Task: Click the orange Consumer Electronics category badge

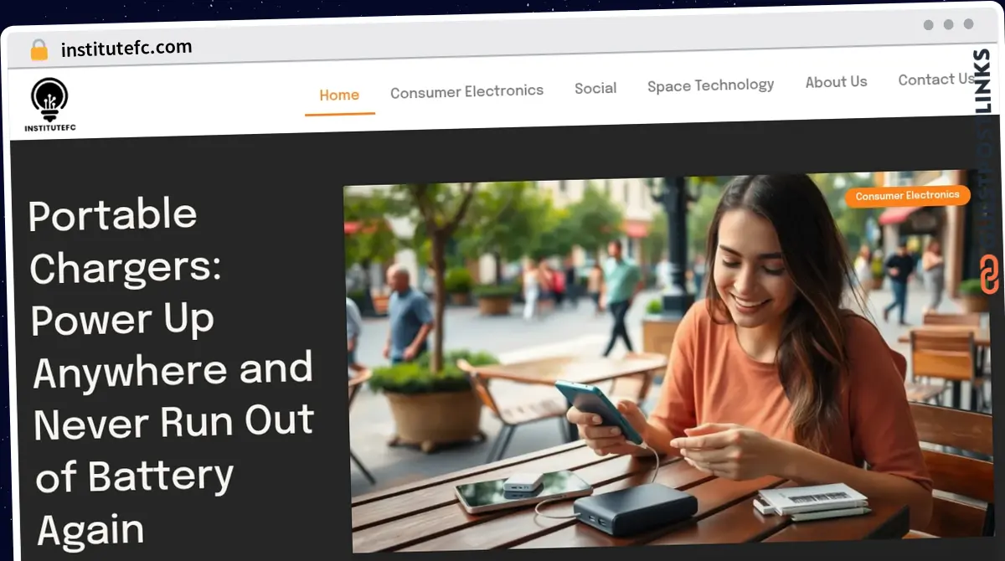Action: [x=907, y=196]
